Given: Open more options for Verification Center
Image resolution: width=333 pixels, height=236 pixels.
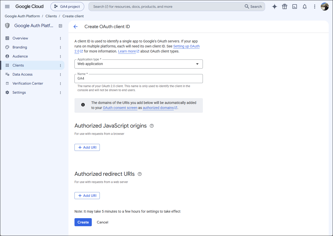Looking at the screenshot, I should click(x=60, y=84).
